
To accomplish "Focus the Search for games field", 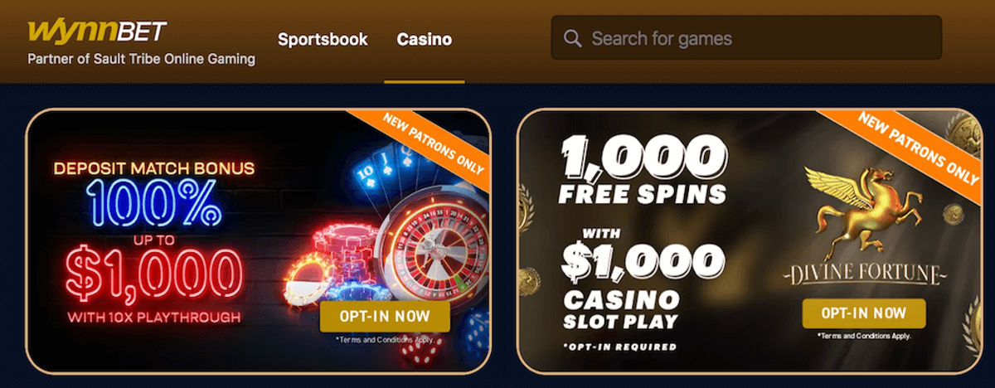I will click(x=746, y=38).
